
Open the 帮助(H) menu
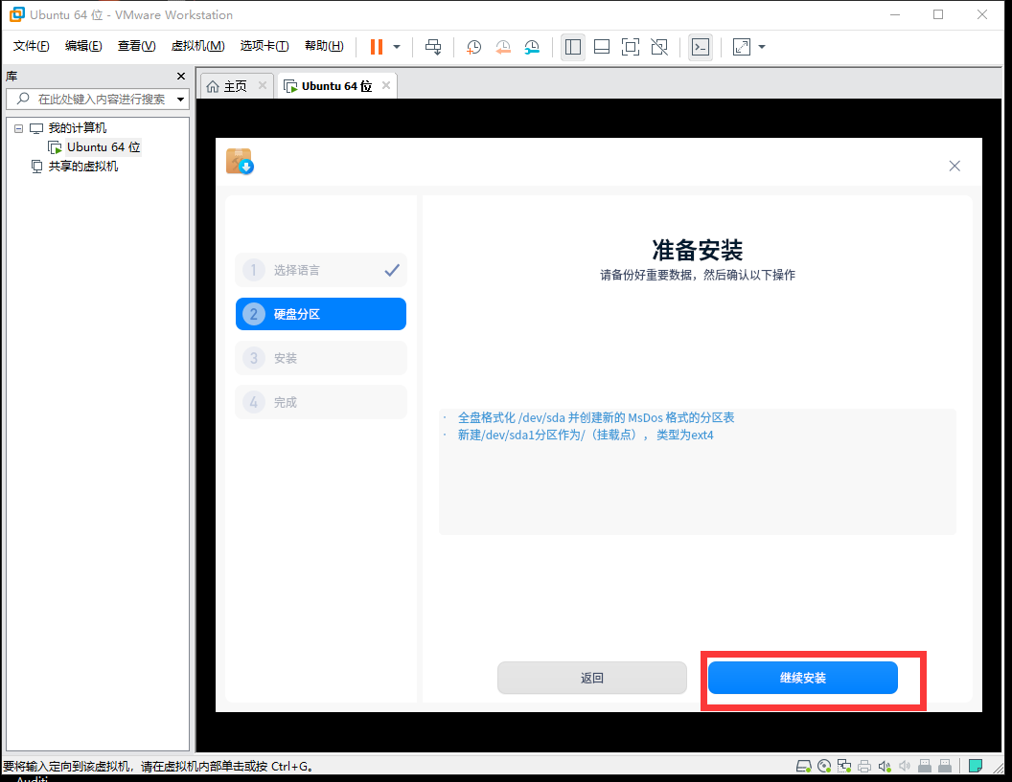coord(324,46)
